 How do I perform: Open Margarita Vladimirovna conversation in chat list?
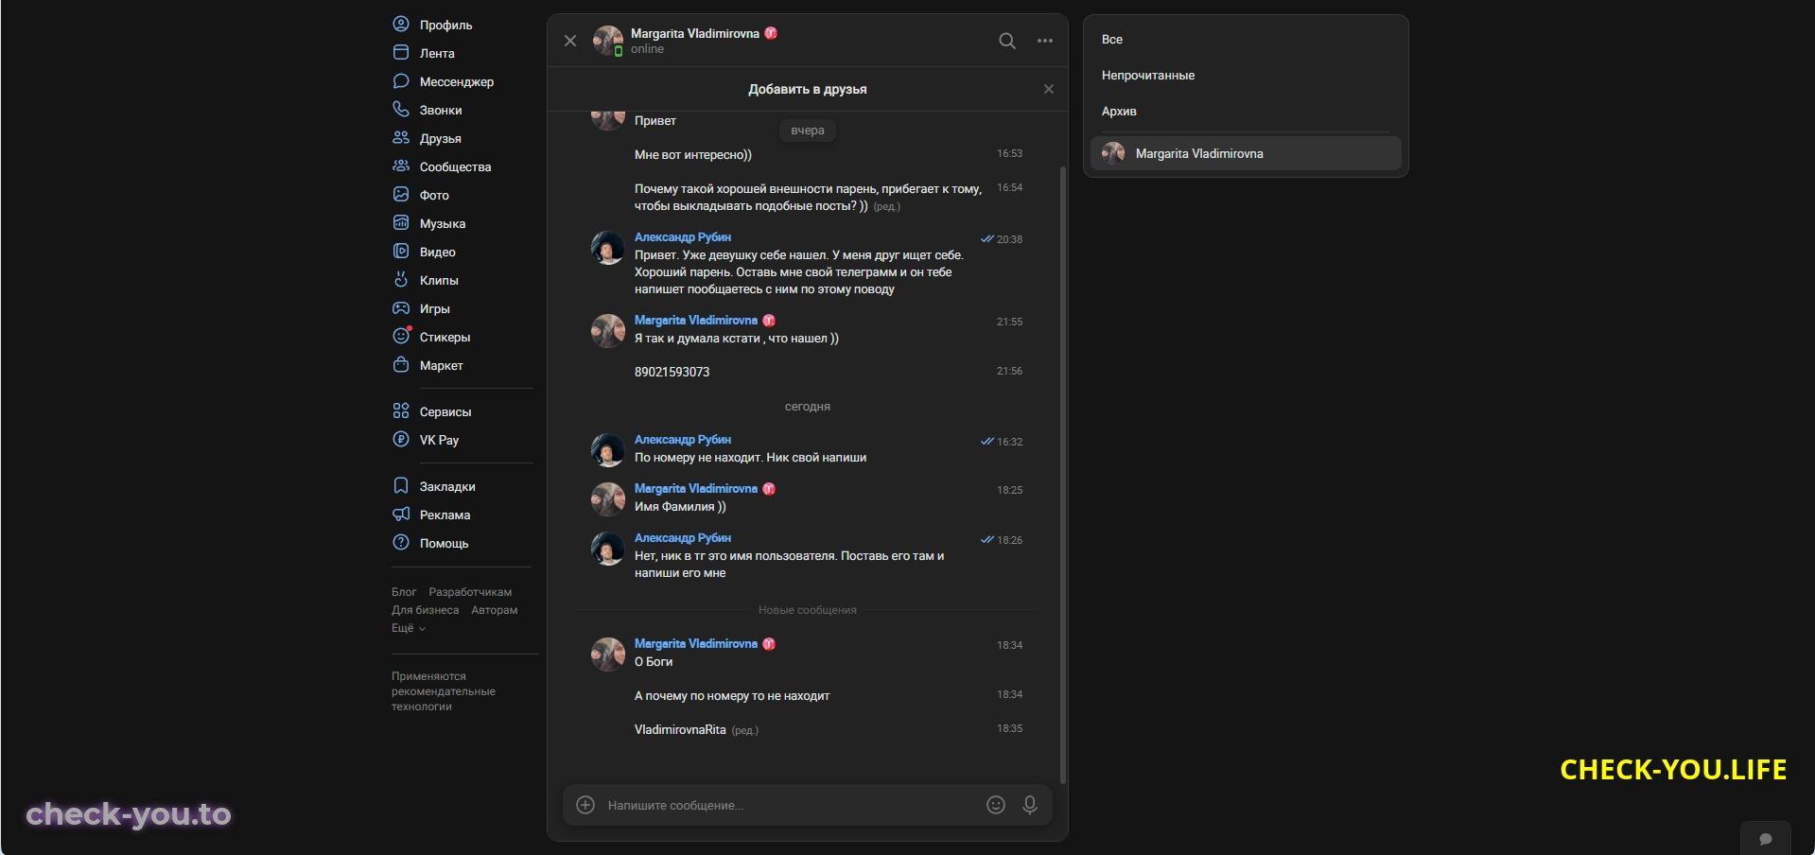point(1246,153)
